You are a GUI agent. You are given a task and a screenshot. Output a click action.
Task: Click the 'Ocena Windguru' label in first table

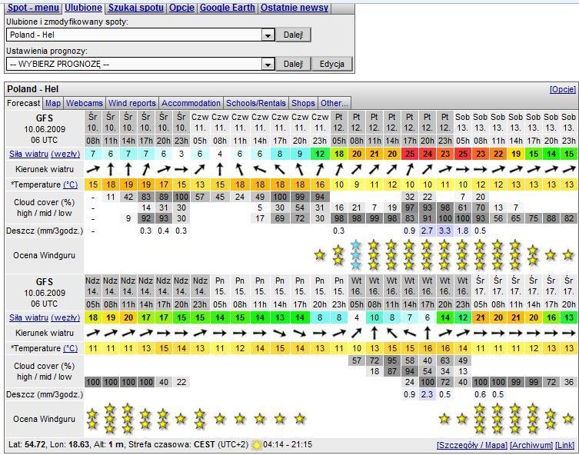45,255
